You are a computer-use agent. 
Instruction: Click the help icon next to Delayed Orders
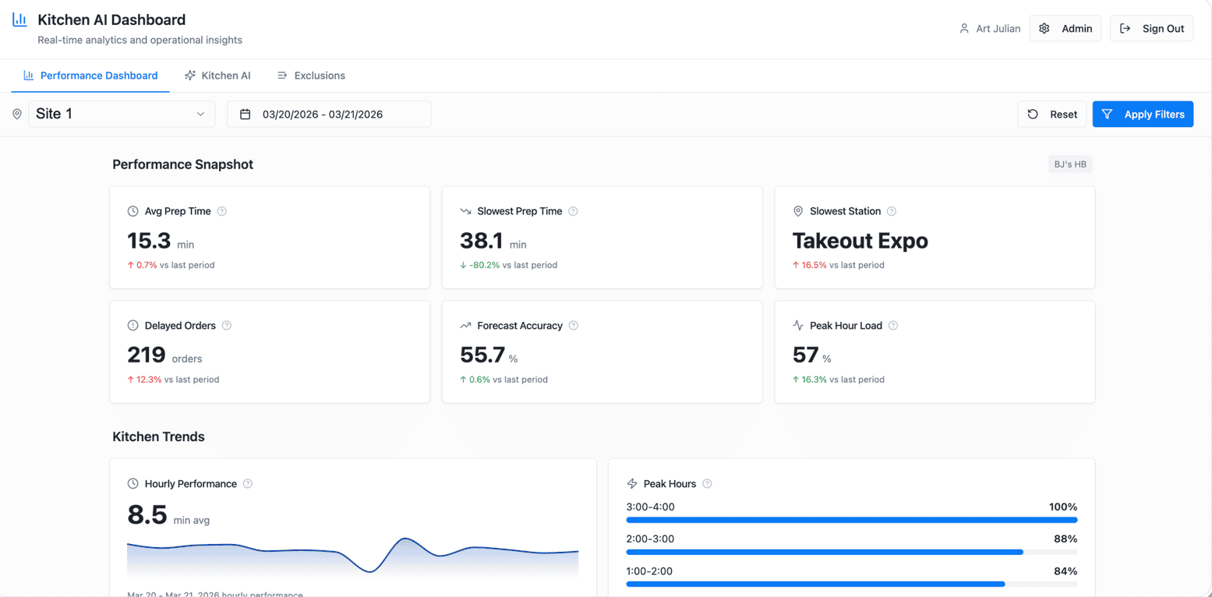point(227,326)
